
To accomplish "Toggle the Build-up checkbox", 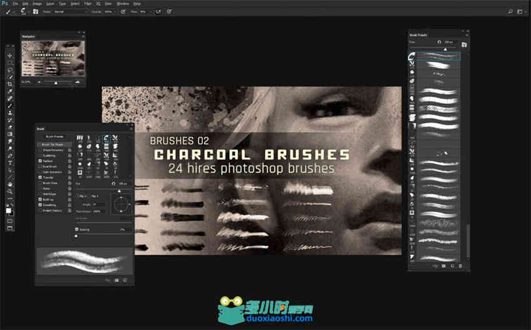I will pos(40,200).
